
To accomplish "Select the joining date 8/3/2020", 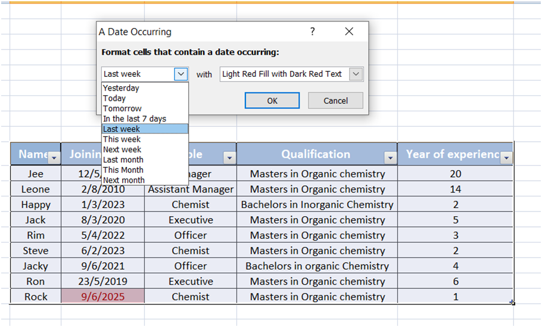I will tap(102, 220).
